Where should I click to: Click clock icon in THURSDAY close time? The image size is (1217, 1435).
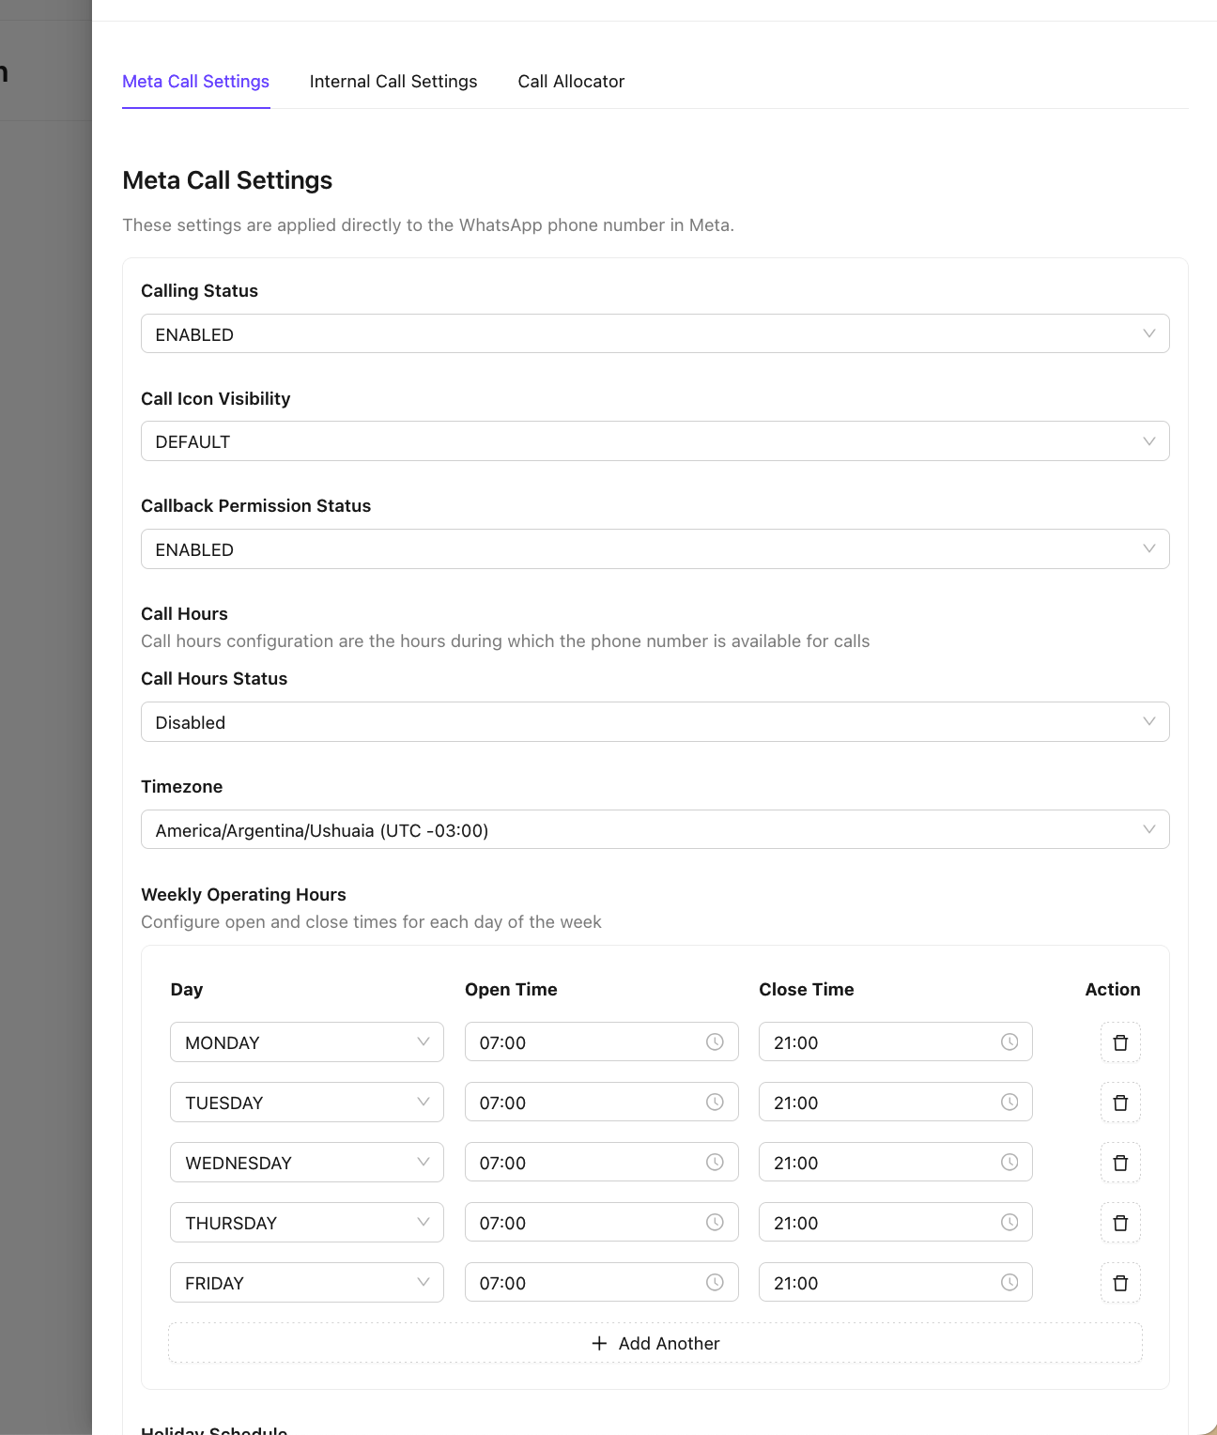(1009, 1222)
